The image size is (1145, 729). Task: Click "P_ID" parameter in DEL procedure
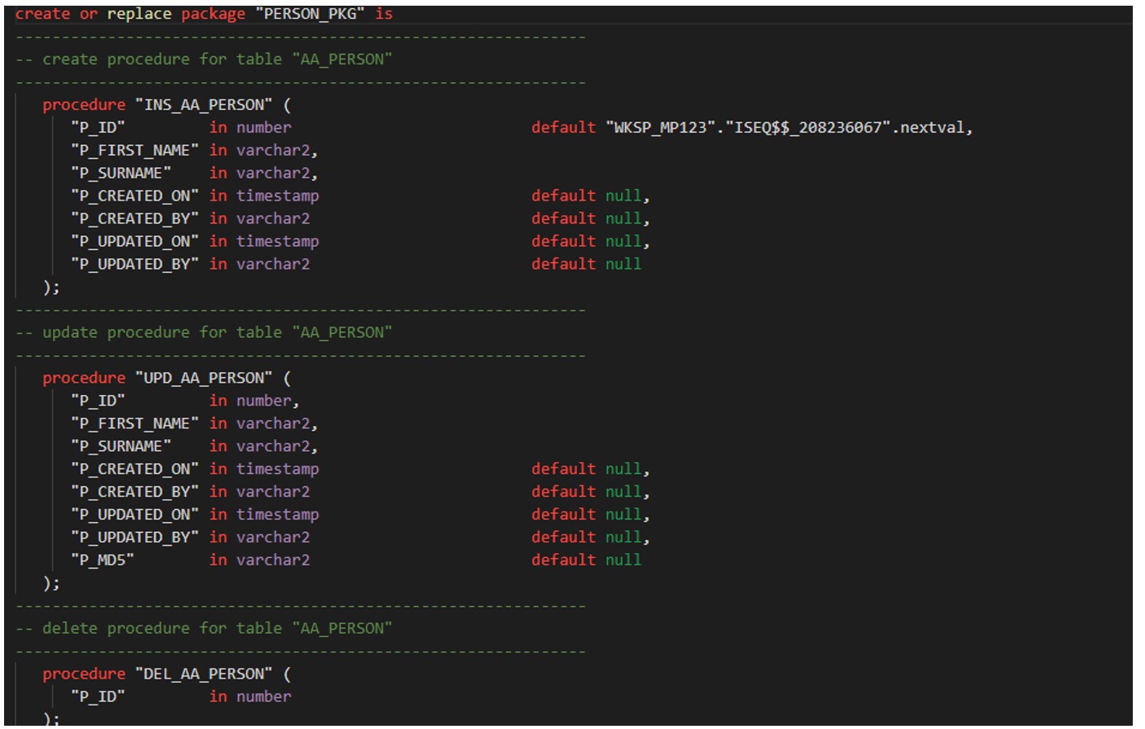click(x=98, y=696)
